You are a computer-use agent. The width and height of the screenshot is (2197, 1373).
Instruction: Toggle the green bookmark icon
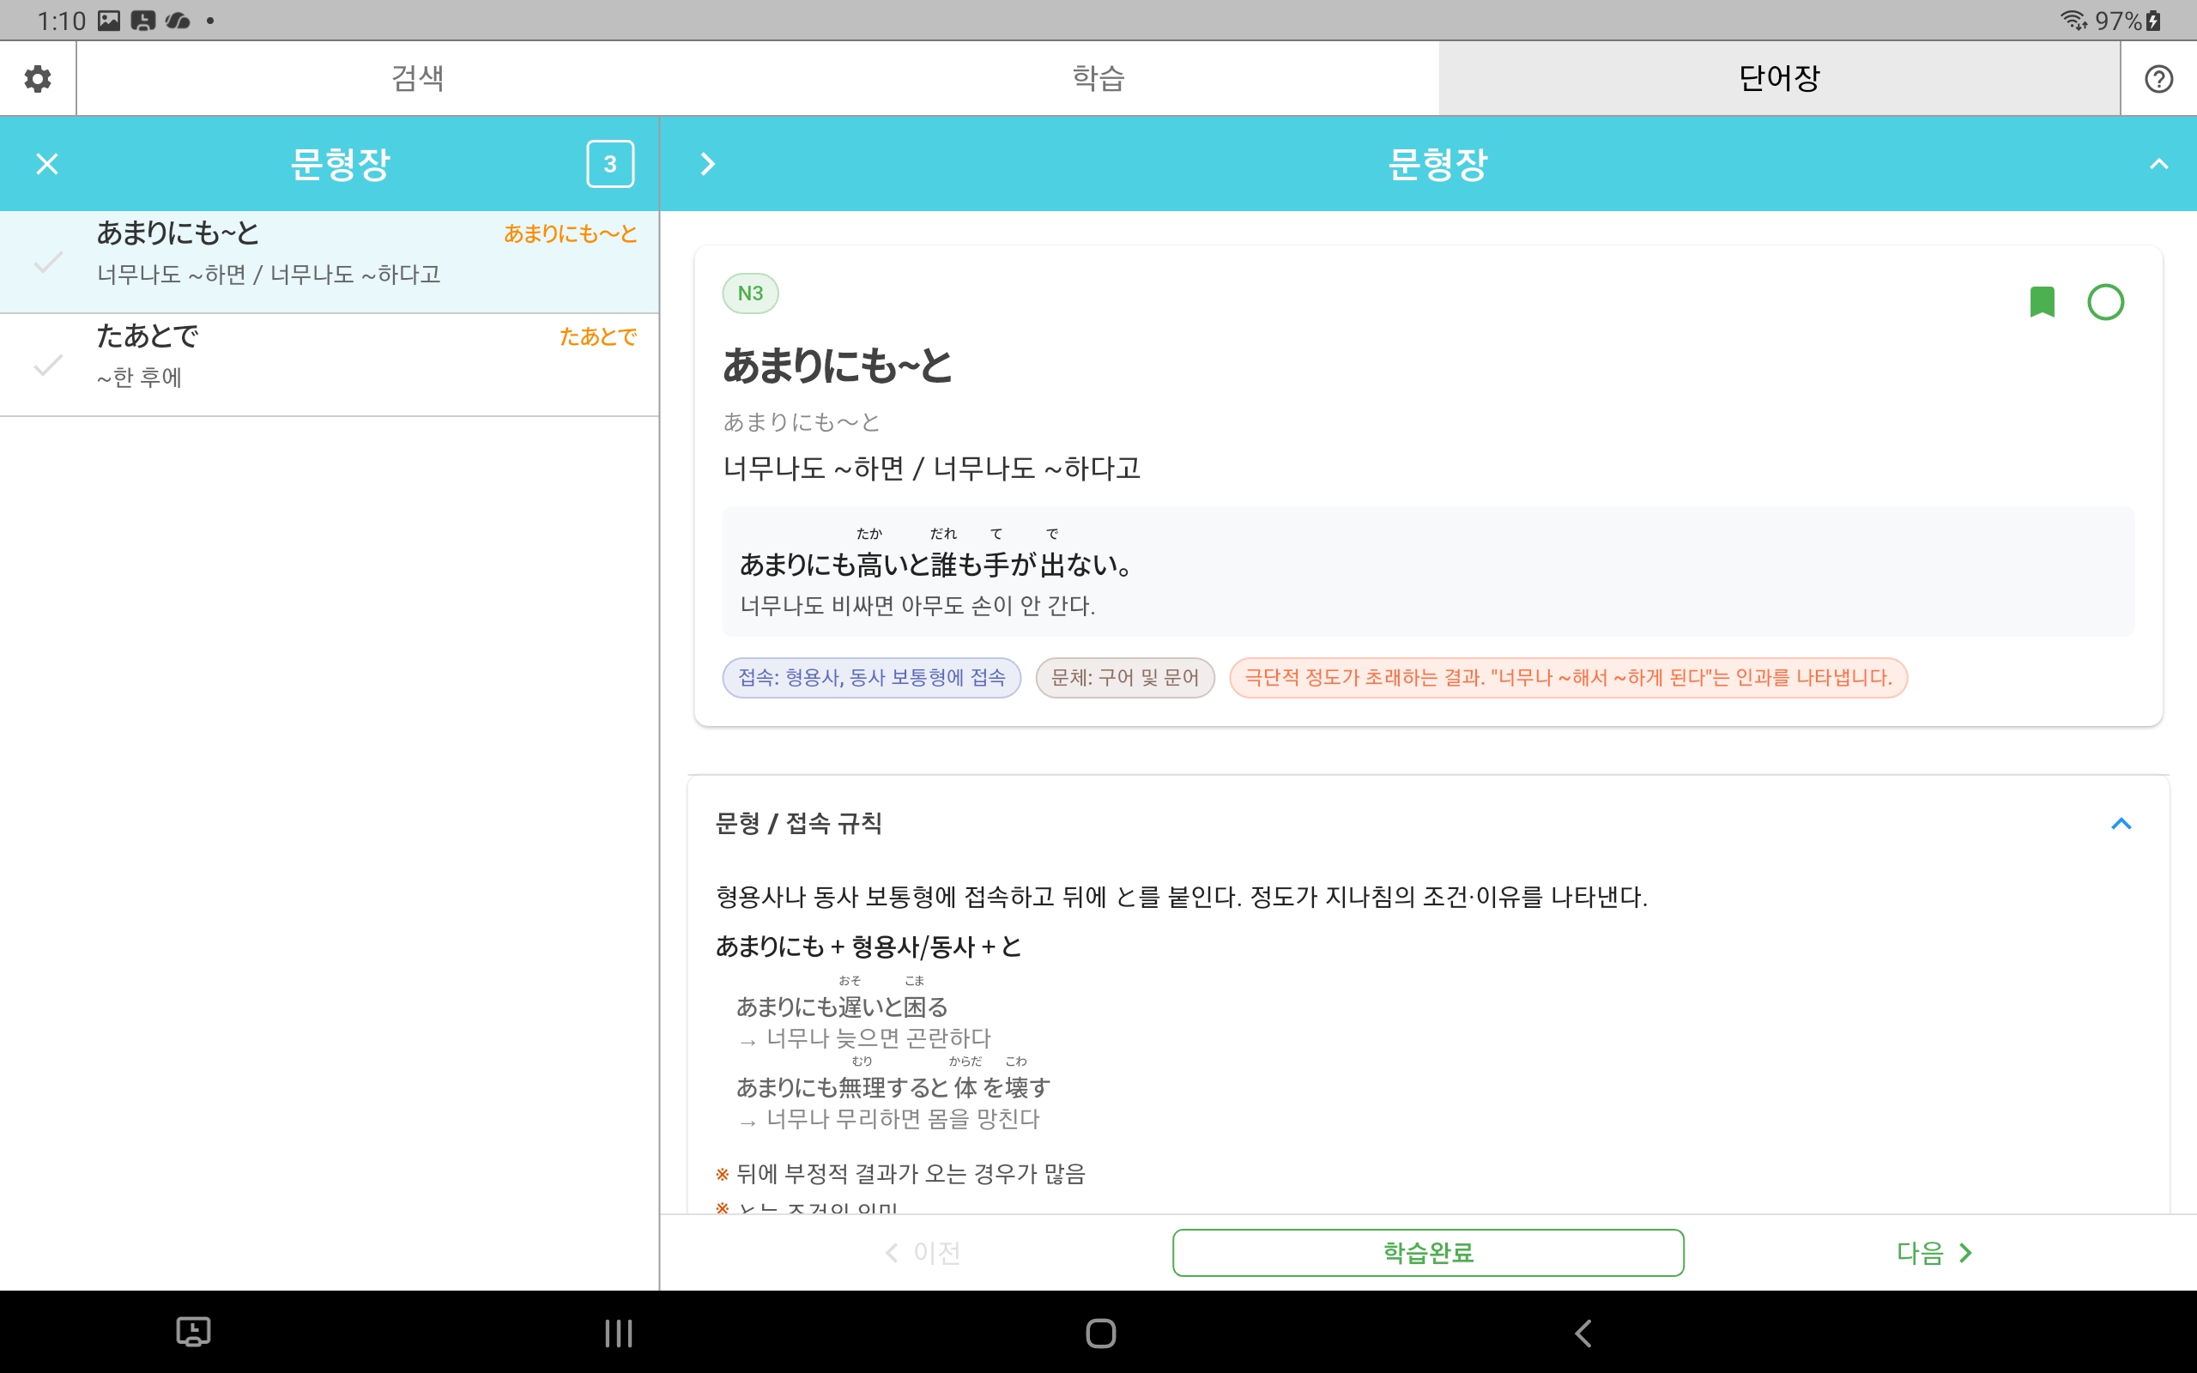[2042, 302]
